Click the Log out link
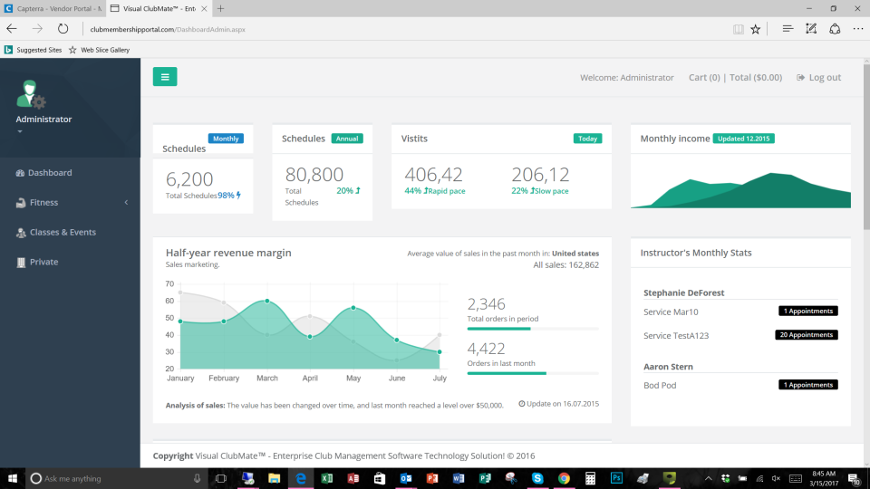Screen dimensions: 870x489 (x=819, y=78)
